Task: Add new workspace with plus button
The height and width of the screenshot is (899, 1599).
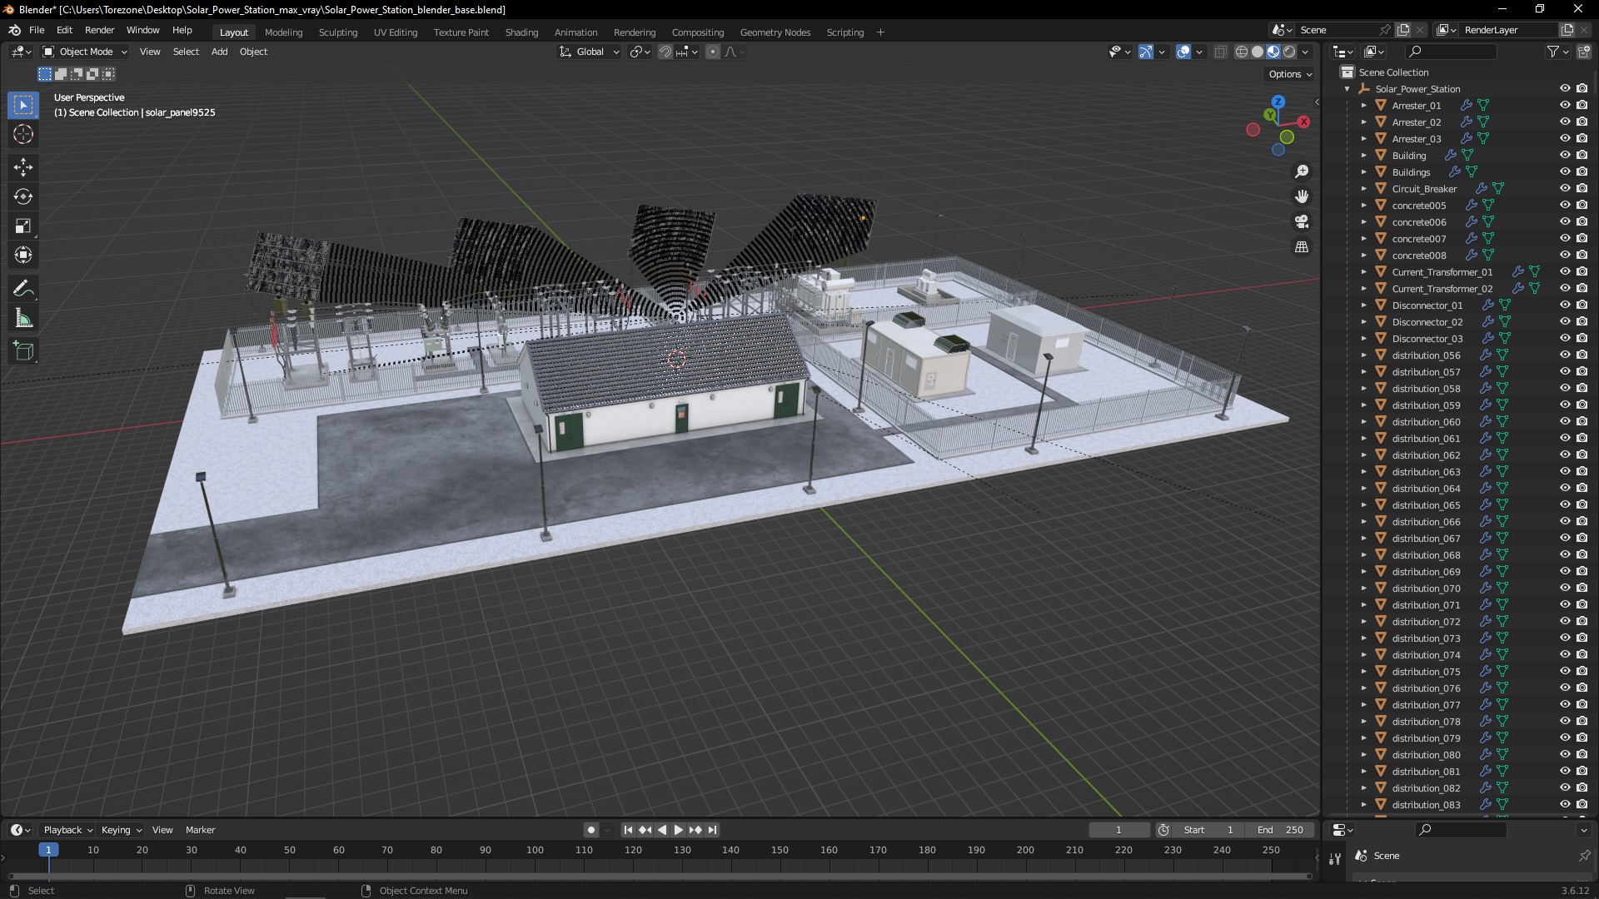Action: (880, 32)
